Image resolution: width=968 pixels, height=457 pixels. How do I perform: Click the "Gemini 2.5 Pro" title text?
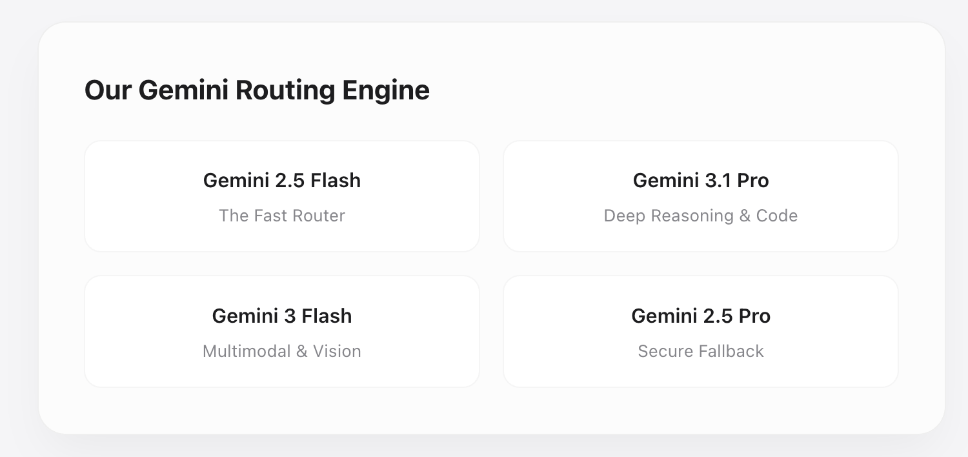pos(701,316)
